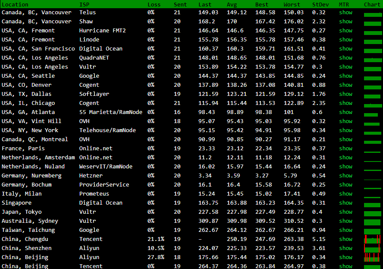Click show link in the Seattle Google row
383x269 pixels.
click(345, 76)
